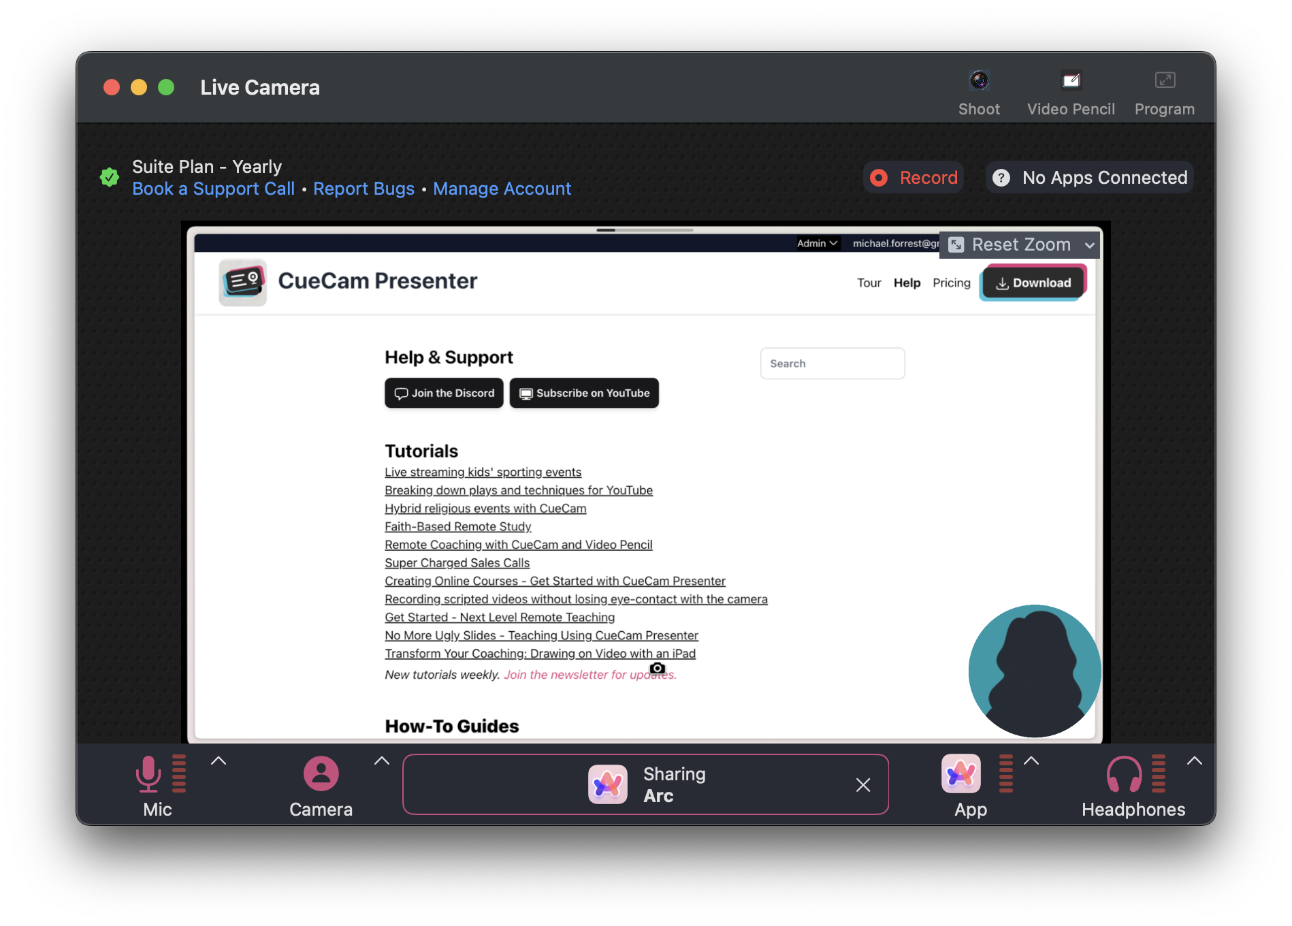
Task: Click the help Search field
Action: pos(832,364)
